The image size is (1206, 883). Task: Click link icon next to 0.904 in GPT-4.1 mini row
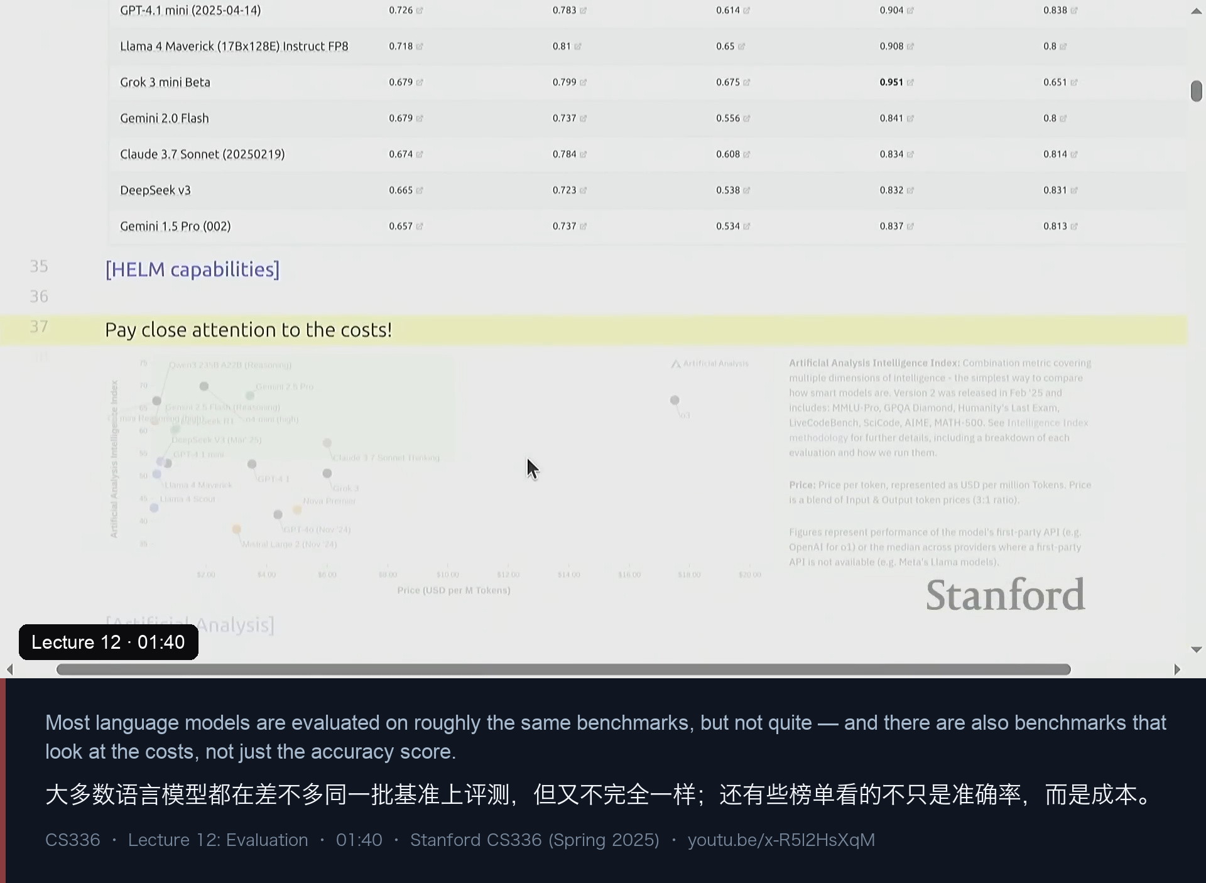point(911,11)
